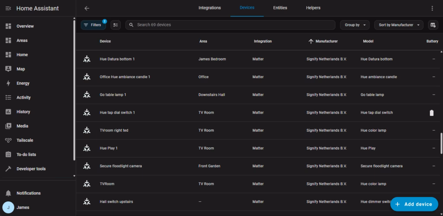
Task: Switch to the Integrations tab
Action: 209,8
